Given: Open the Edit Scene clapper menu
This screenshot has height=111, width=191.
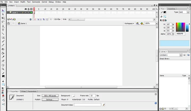Looking at the screenshot, I should [138, 23].
